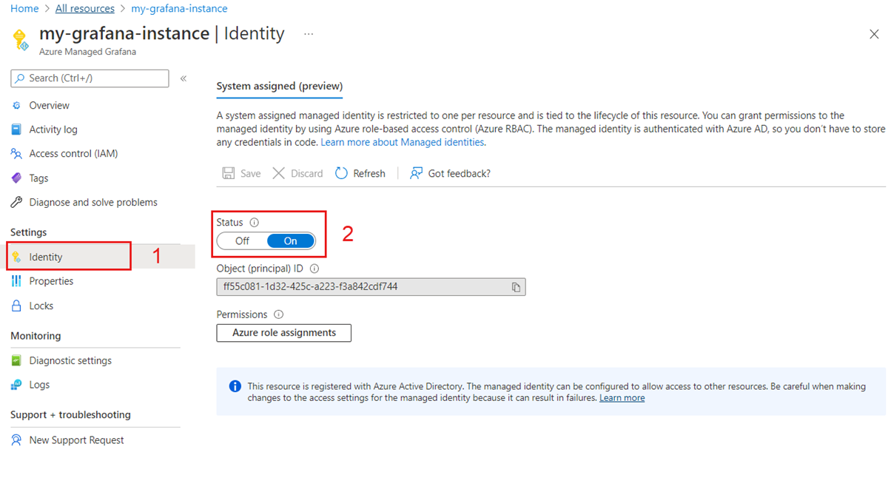Open the Learn more about Managed identities link

[403, 142]
